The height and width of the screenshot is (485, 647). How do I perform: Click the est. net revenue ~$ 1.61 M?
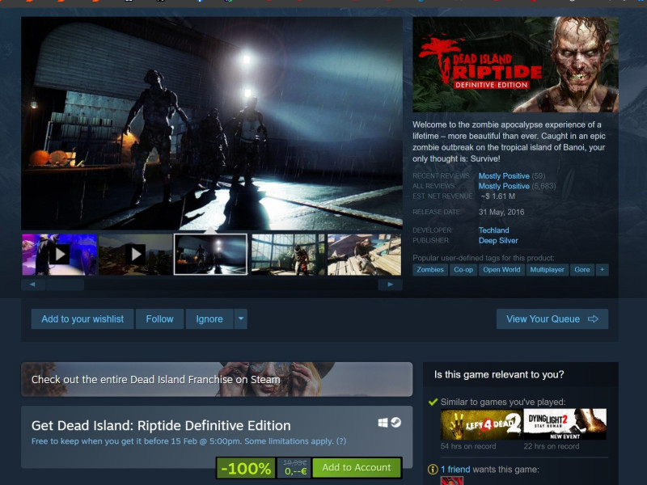tap(497, 196)
